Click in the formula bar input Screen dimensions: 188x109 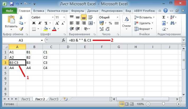[x=125, y=40]
